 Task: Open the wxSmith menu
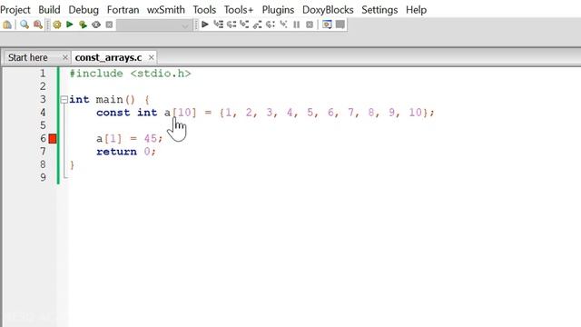pyautogui.click(x=166, y=10)
